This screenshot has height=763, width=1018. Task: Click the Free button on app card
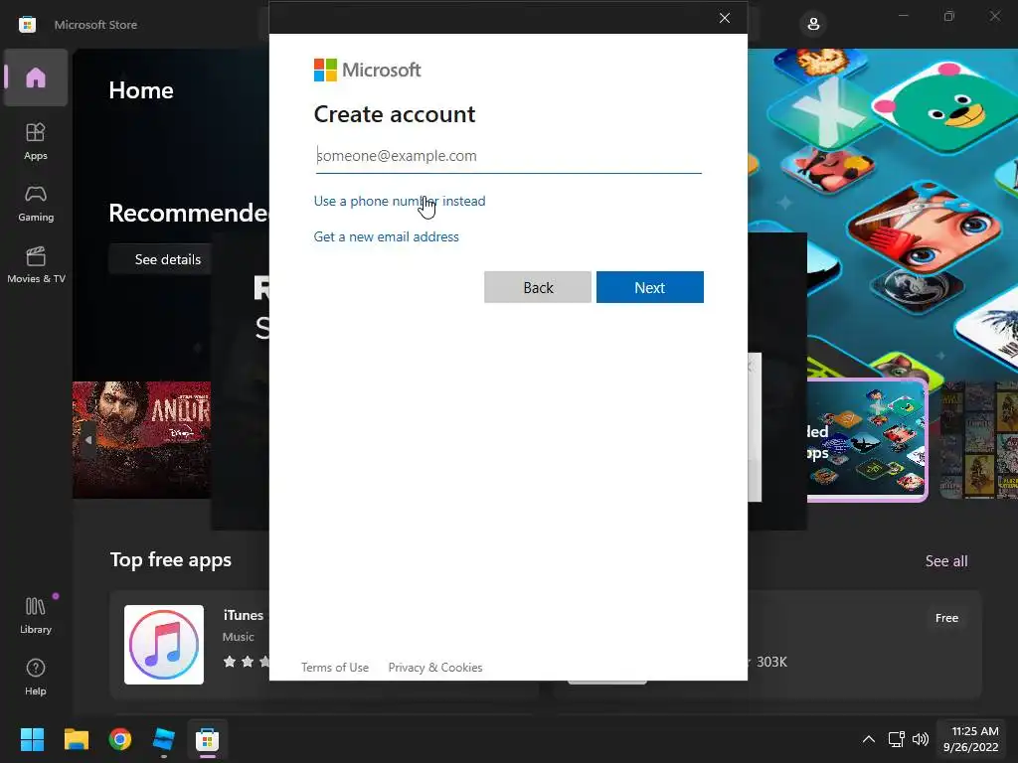click(x=946, y=618)
